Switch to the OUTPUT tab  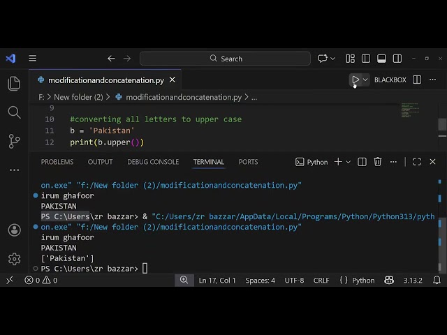click(100, 162)
